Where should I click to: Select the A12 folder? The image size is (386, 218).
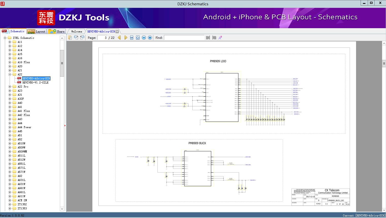click(20, 46)
